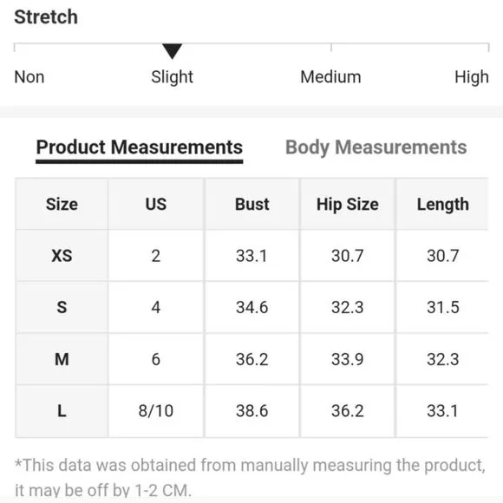Tap the Stretch section heading
The width and height of the screenshot is (503, 503).
click(x=46, y=16)
